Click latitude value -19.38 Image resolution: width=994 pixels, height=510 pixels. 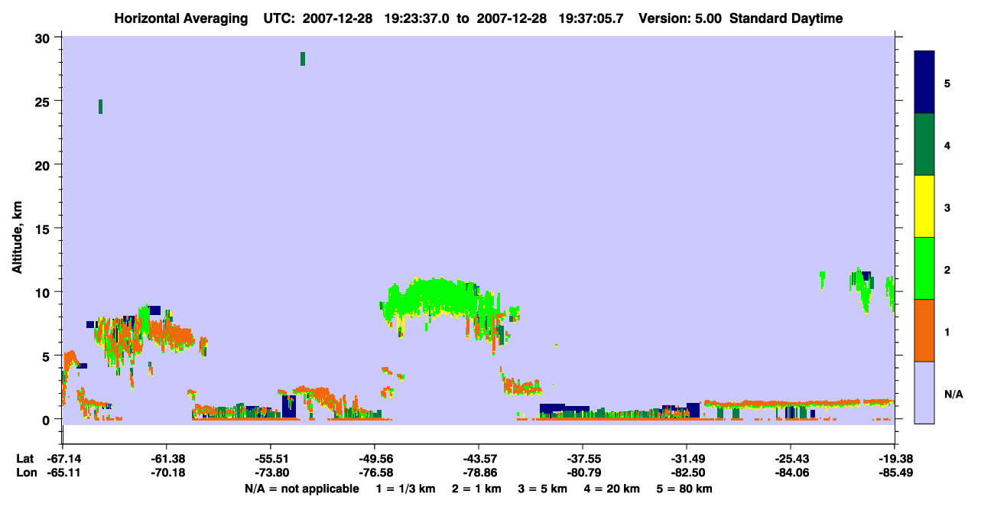click(895, 459)
